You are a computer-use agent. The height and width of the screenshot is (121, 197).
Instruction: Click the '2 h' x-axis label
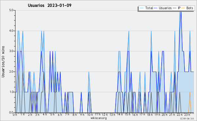[x=30, y=115]
